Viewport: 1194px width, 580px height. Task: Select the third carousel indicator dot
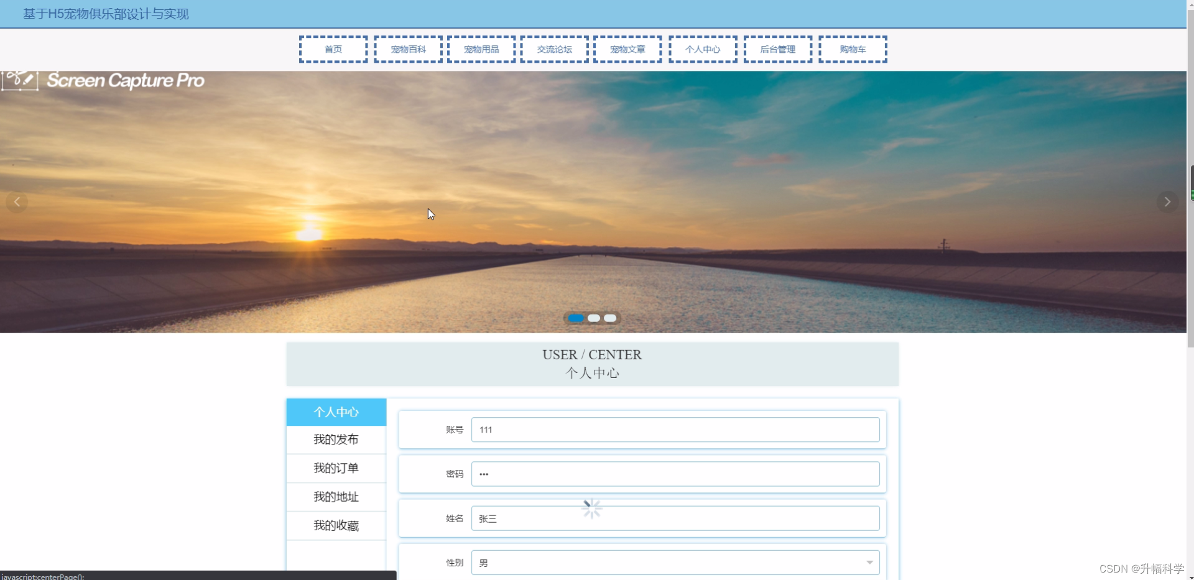point(611,318)
